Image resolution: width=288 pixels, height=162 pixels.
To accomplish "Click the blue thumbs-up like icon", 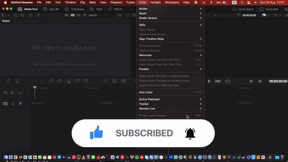I will 96,132.
